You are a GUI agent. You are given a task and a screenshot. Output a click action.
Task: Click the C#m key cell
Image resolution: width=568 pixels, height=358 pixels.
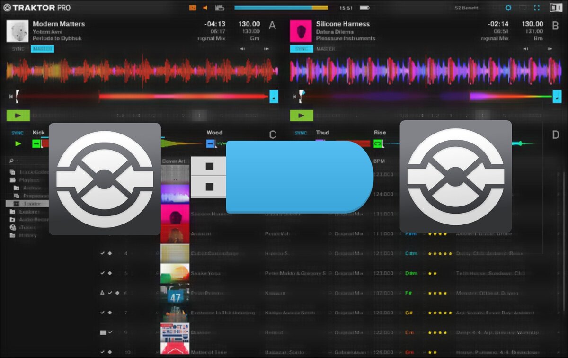(x=411, y=253)
